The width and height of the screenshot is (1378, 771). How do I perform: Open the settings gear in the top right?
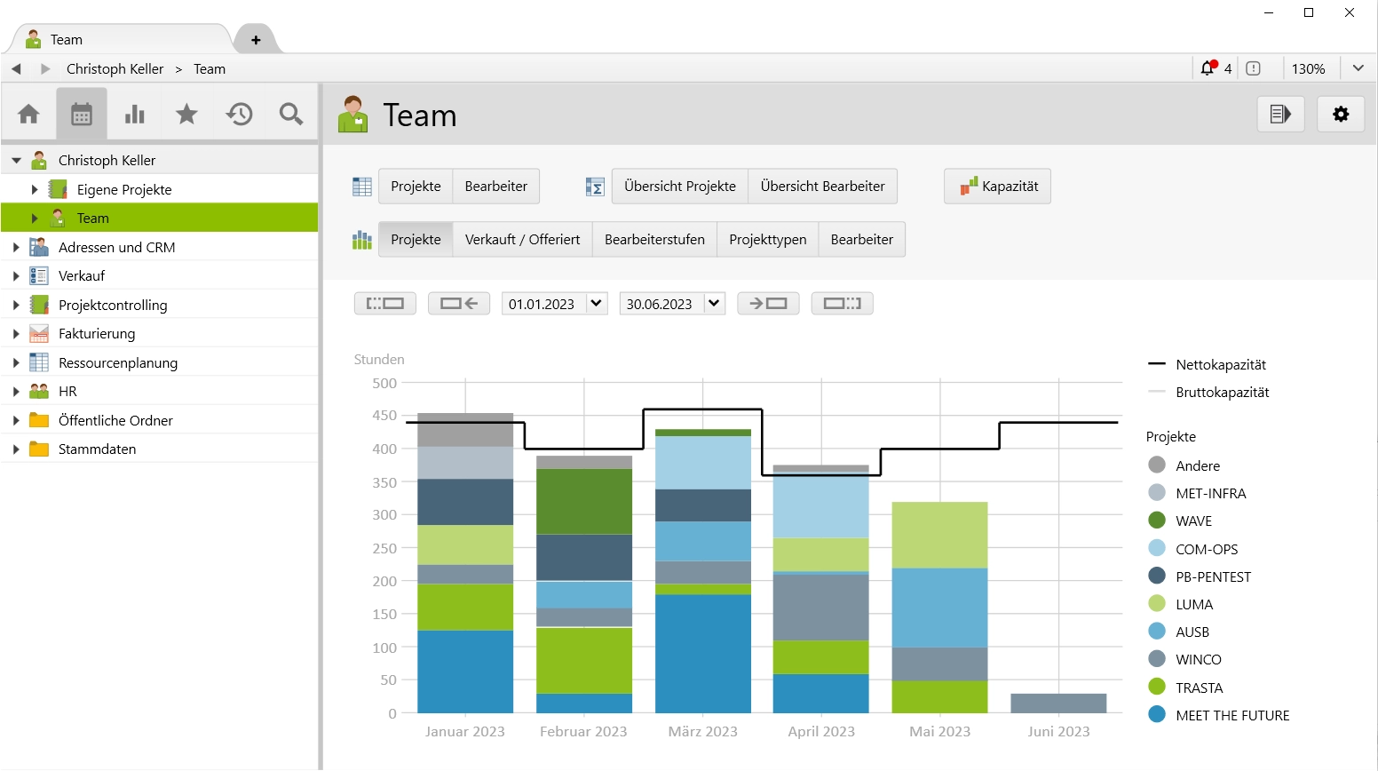click(x=1341, y=114)
